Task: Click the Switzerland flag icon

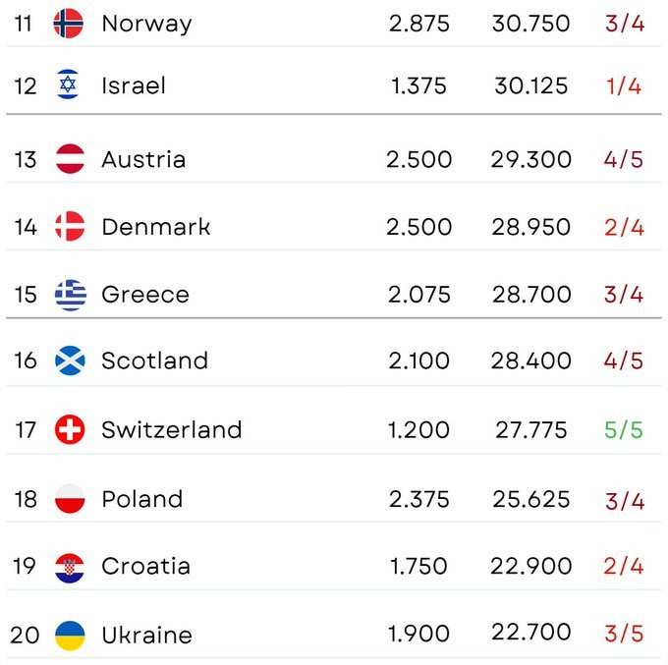Action: 70,429
